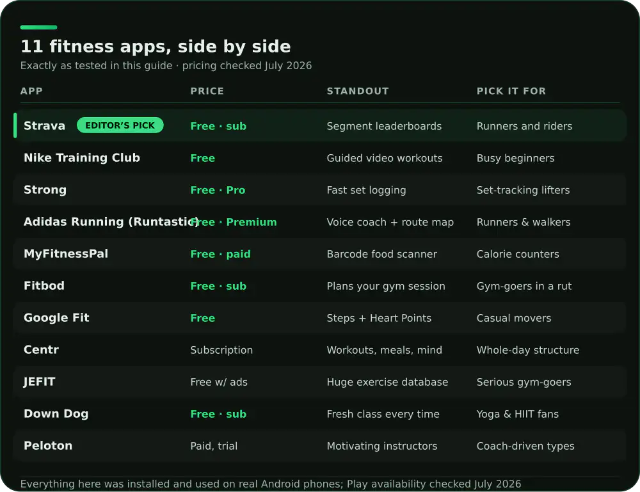The height and width of the screenshot is (492, 640).
Task: Select the MyFitnessPal app name
Action: click(66, 254)
